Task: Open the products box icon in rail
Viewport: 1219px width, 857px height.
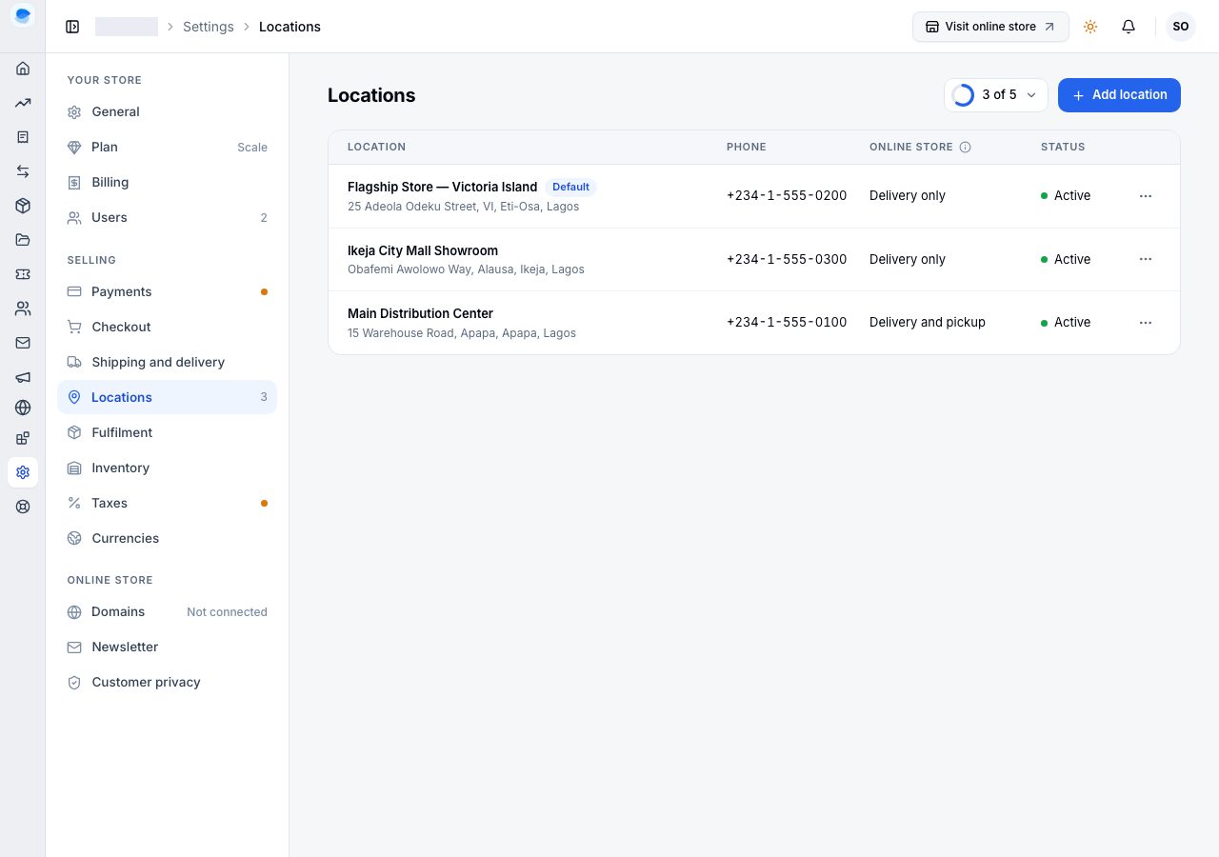Action: coord(23,206)
